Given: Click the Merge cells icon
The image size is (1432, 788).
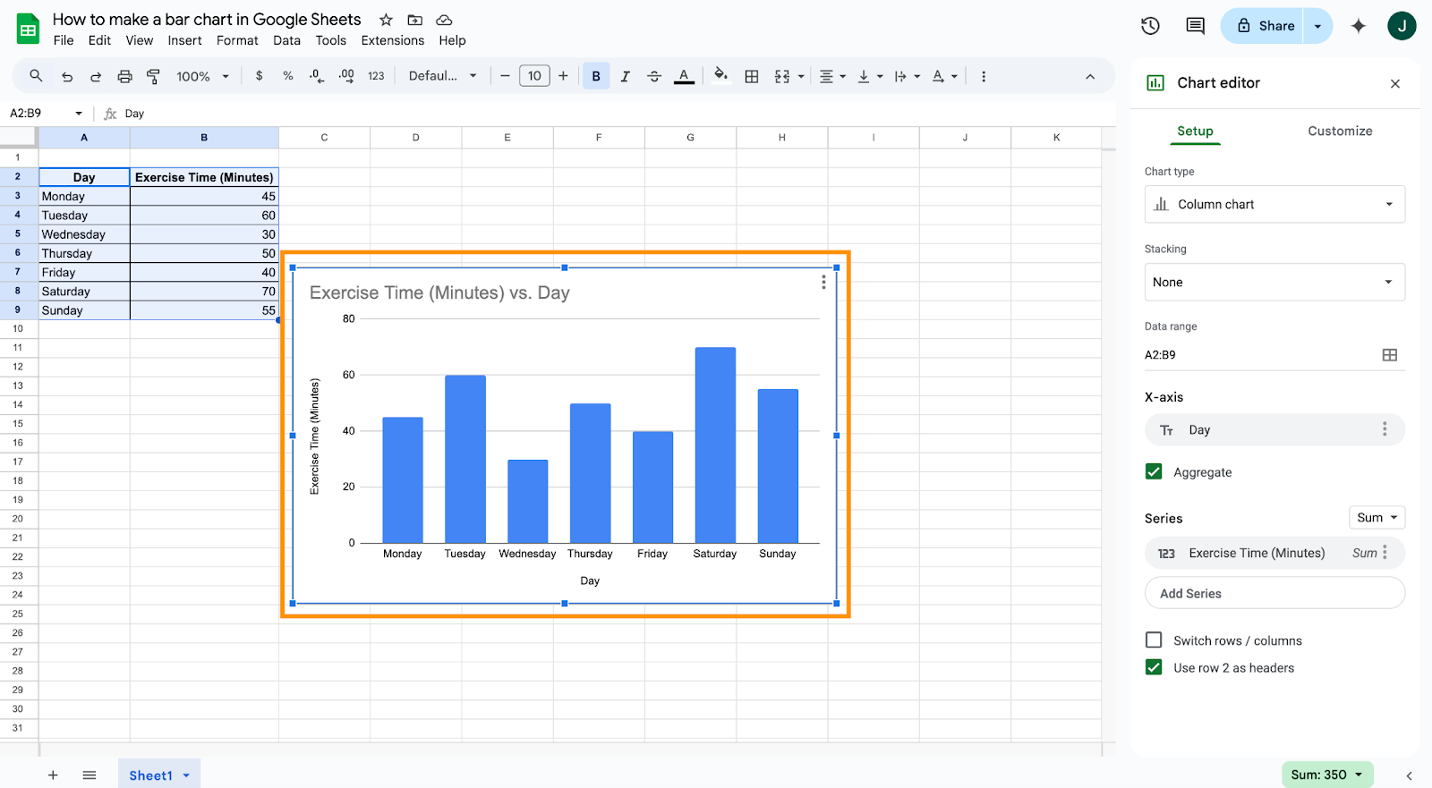Looking at the screenshot, I should pyautogui.click(x=782, y=76).
